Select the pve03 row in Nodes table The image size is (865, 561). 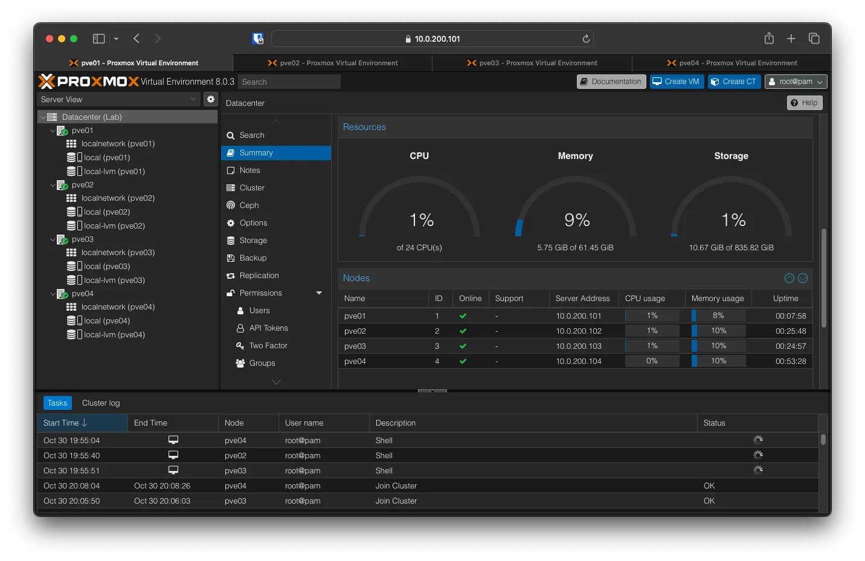click(575, 346)
